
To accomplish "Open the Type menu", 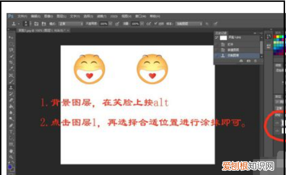I will (75, 16).
